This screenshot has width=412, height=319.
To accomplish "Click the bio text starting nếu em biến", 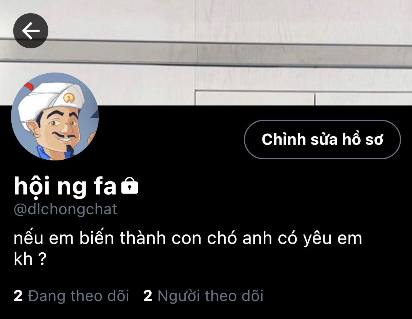I will [x=188, y=248].
